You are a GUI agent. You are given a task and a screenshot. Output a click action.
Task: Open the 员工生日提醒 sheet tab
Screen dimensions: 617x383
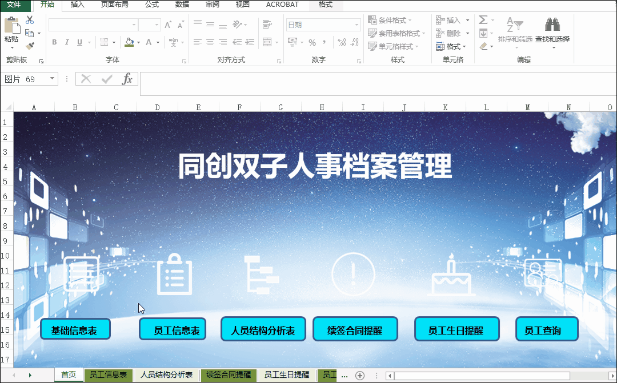pyautogui.click(x=286, y=375)
